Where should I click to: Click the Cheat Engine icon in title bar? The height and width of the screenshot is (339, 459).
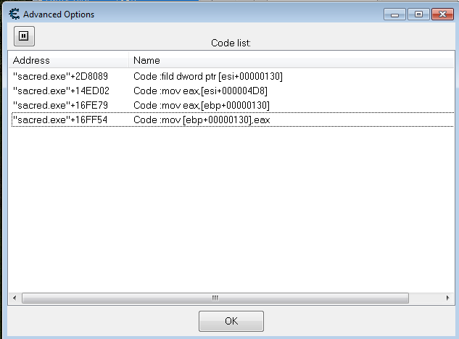point(14,14)
